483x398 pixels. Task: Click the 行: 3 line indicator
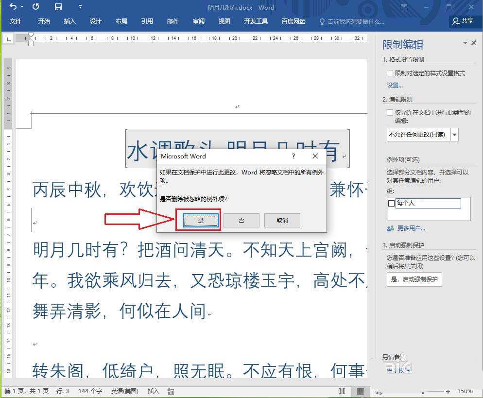(63, 391)
